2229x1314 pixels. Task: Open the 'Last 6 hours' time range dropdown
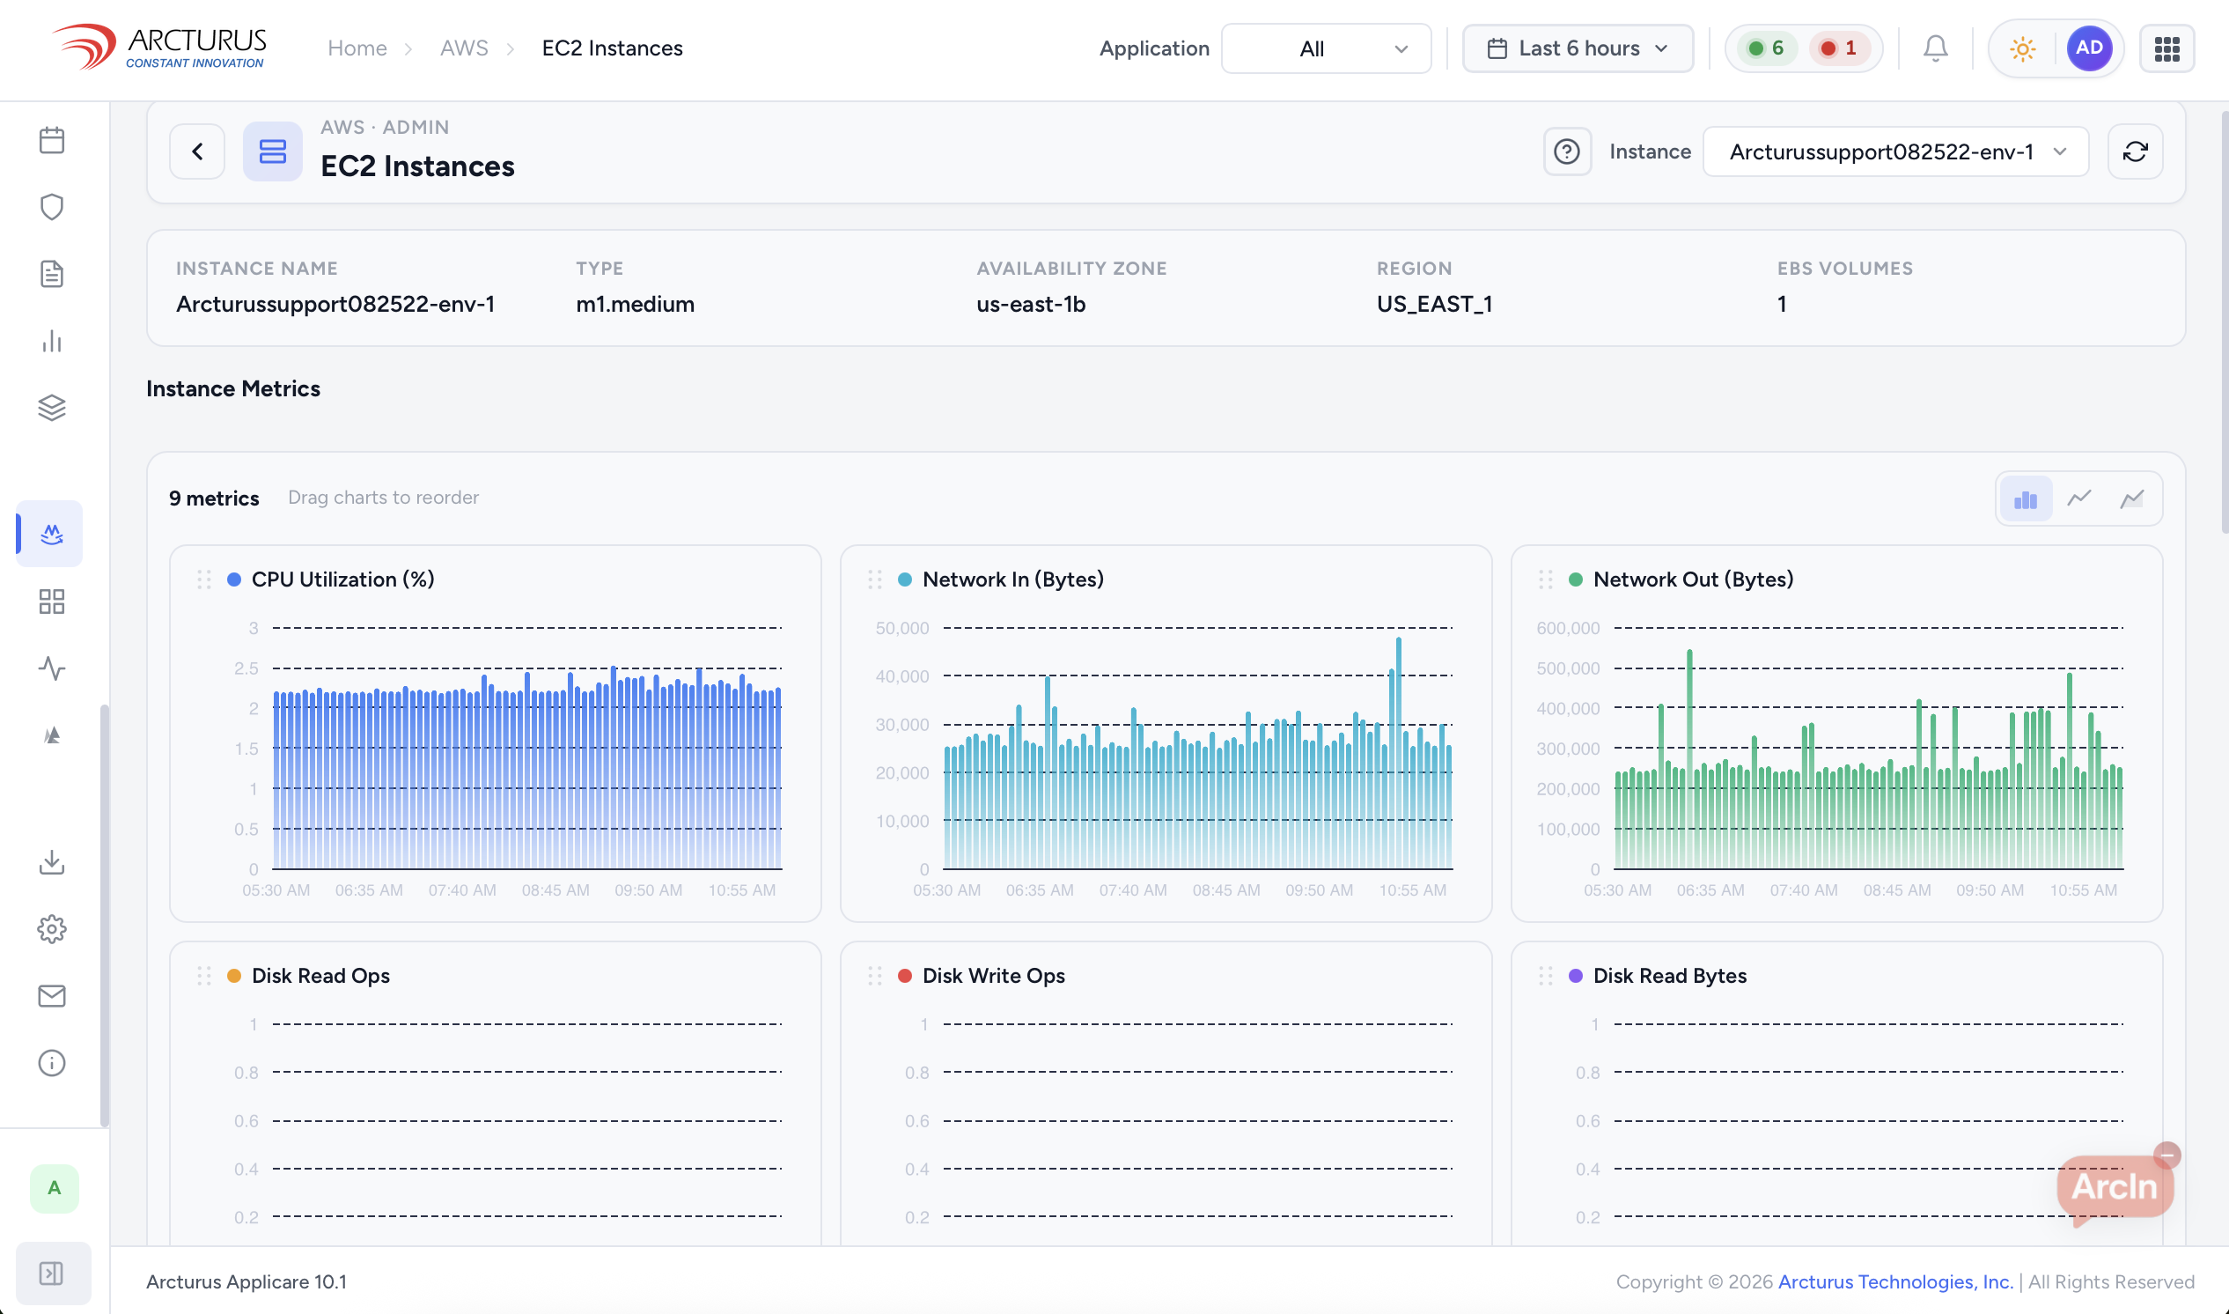tap(1578, 48)
